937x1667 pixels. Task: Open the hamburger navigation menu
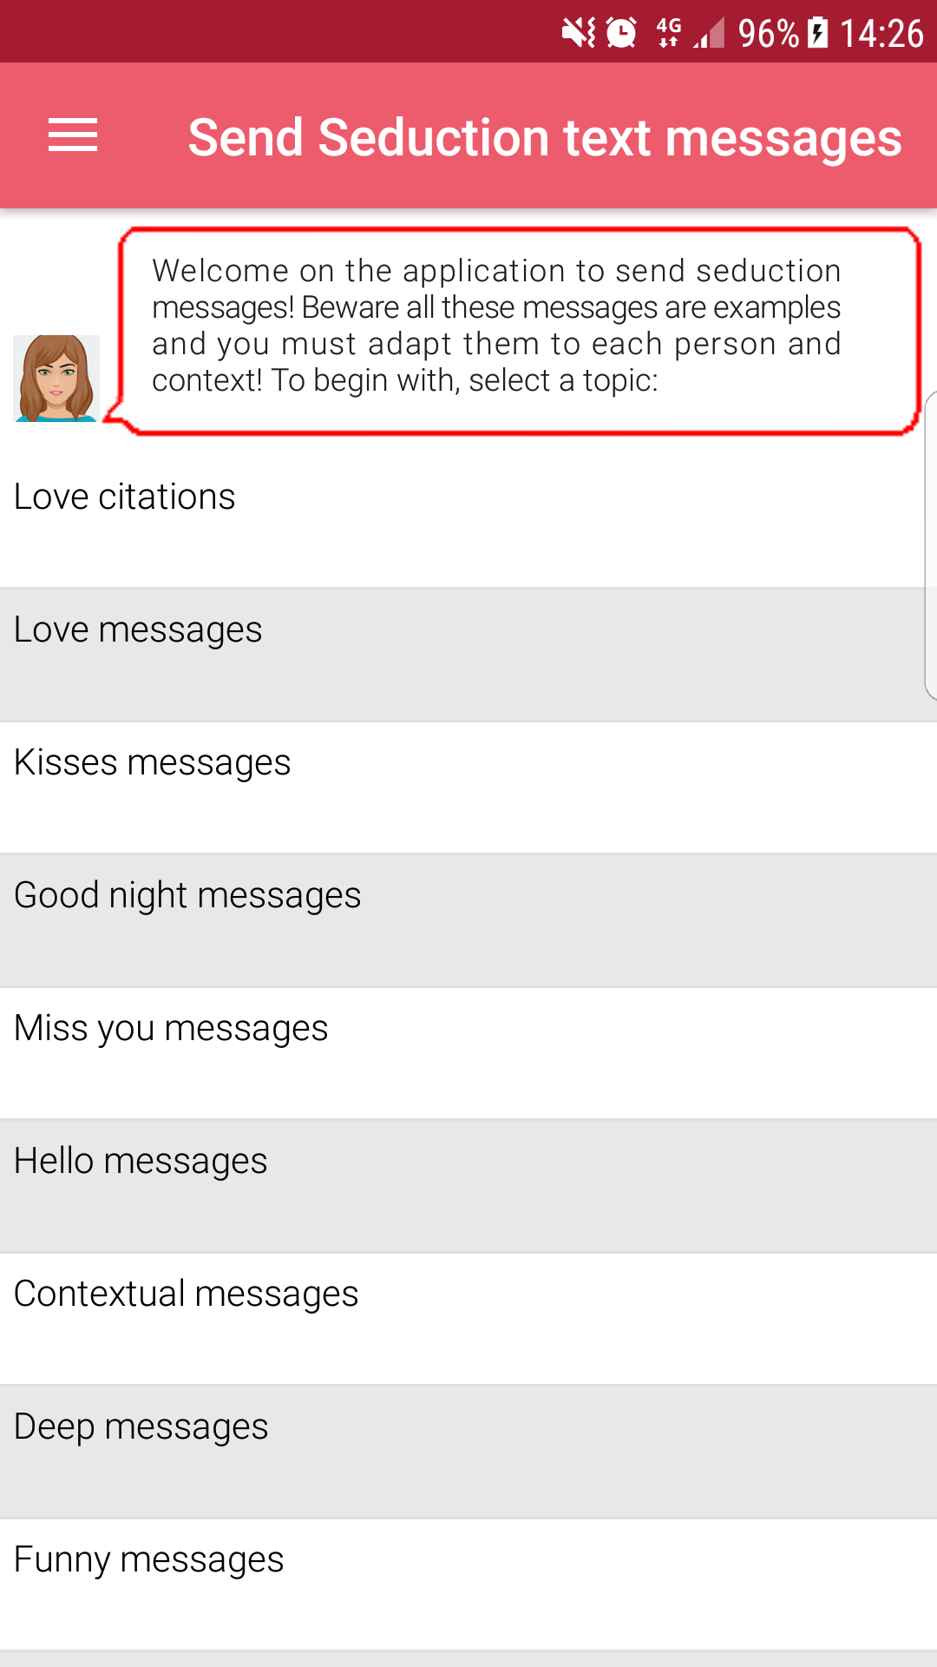(x=73, y=135)
